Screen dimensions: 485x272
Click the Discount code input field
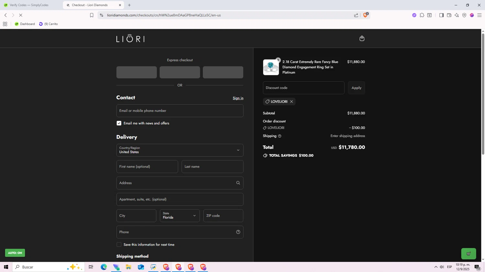pos(304,88)
